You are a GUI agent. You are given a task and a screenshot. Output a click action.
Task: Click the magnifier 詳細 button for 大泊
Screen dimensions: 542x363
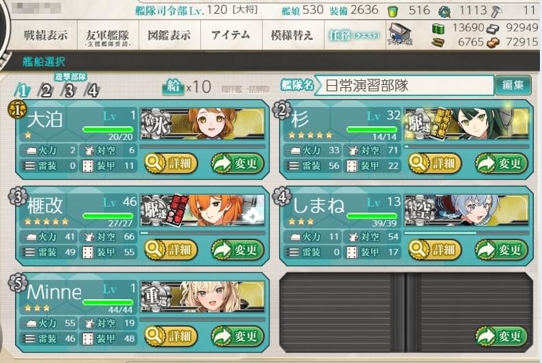[171, 163]
